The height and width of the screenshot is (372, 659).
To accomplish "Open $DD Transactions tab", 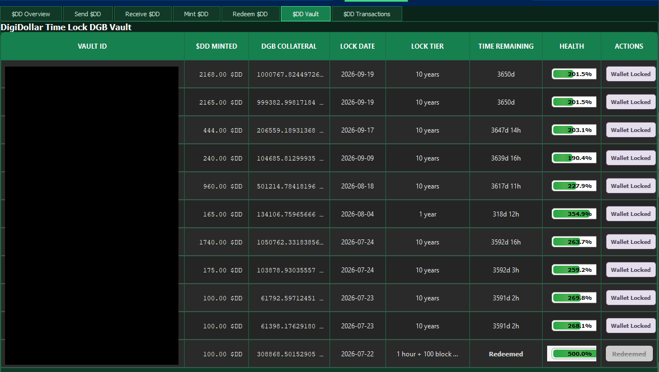I will pos(367,14).
